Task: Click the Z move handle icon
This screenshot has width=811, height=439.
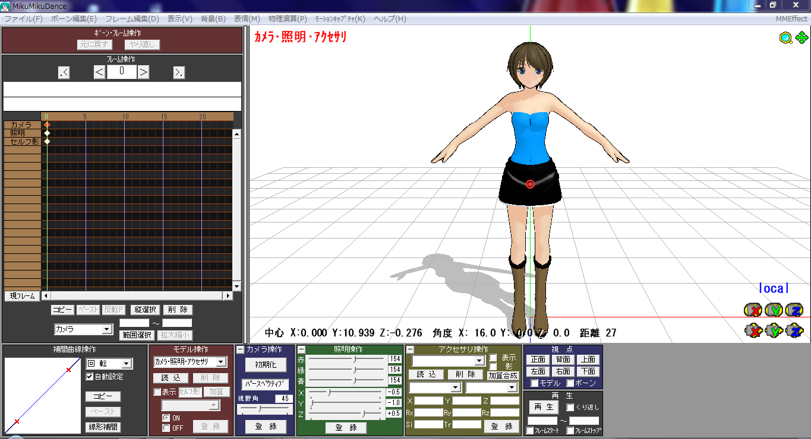Action: coord(794,330)
